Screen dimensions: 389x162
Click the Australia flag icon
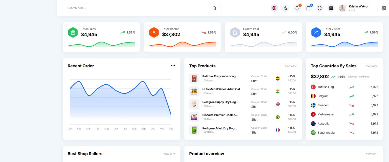[313, 124]
